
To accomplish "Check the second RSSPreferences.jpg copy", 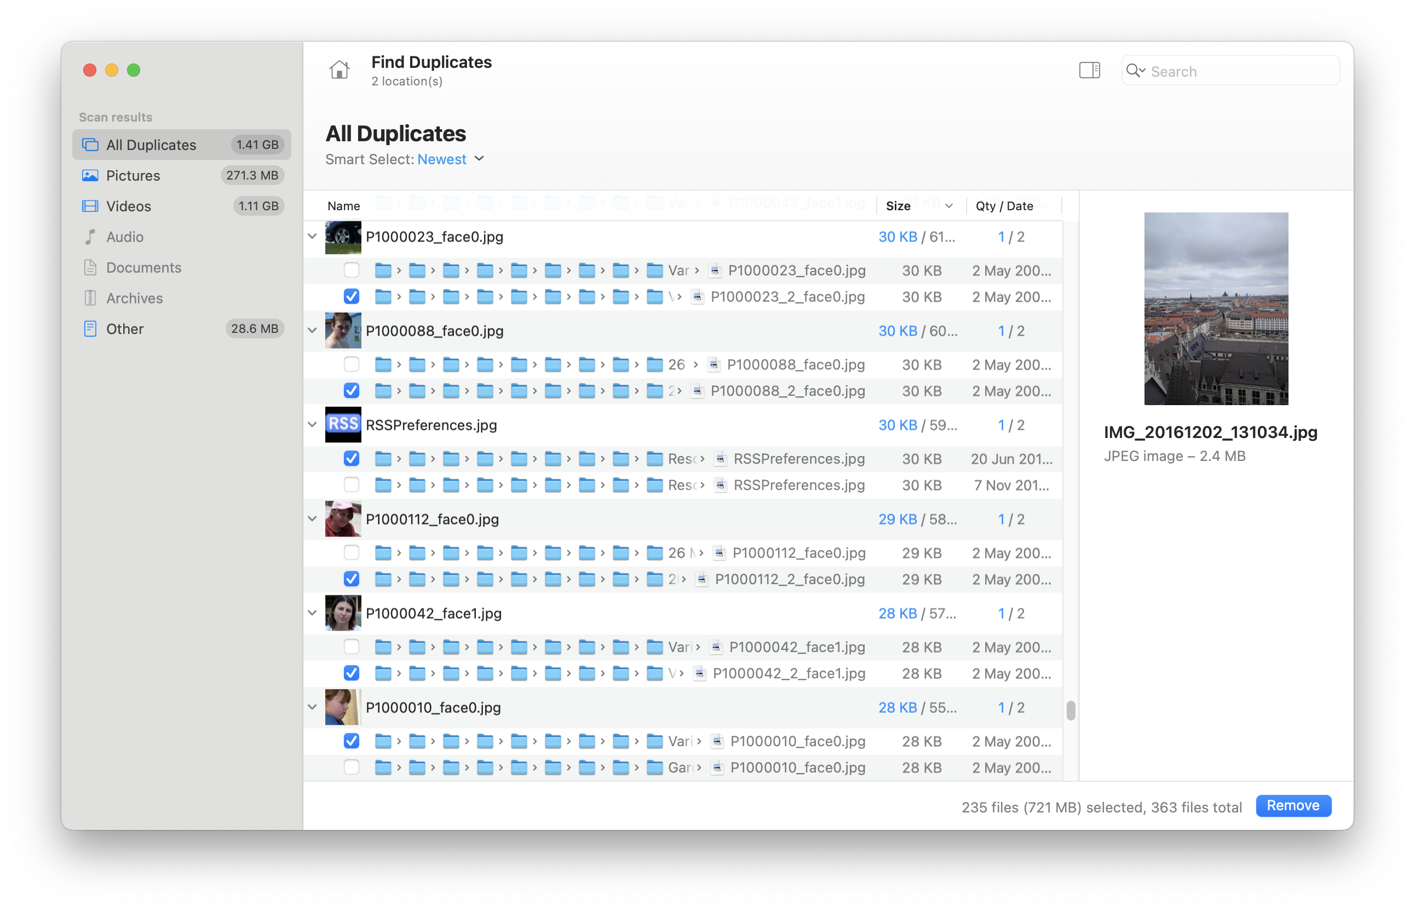I will [x=352, y=485].
